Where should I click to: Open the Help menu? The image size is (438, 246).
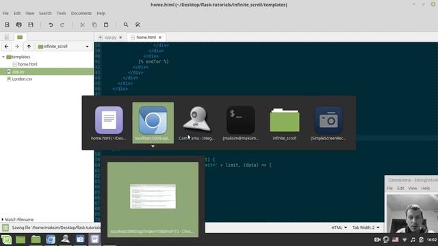point(101,14)
